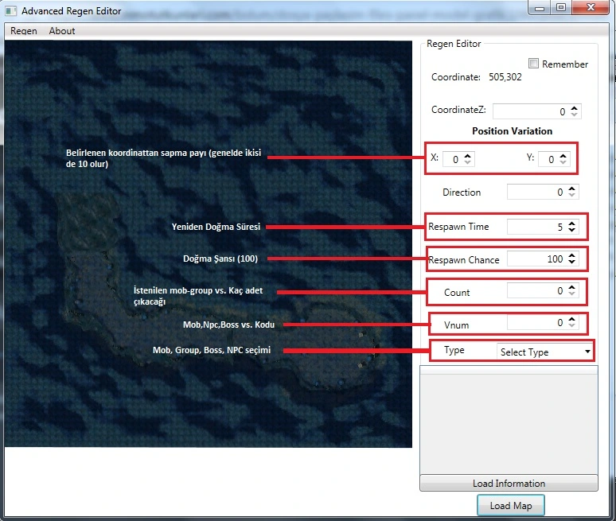
Task: Decrease the CoordinateZ value with down arrow
Action: coord(575,116)
